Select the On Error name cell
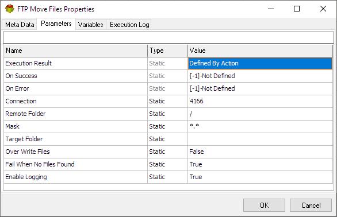The width and height of the screenshot is (337, 217). tap(75, 88)
